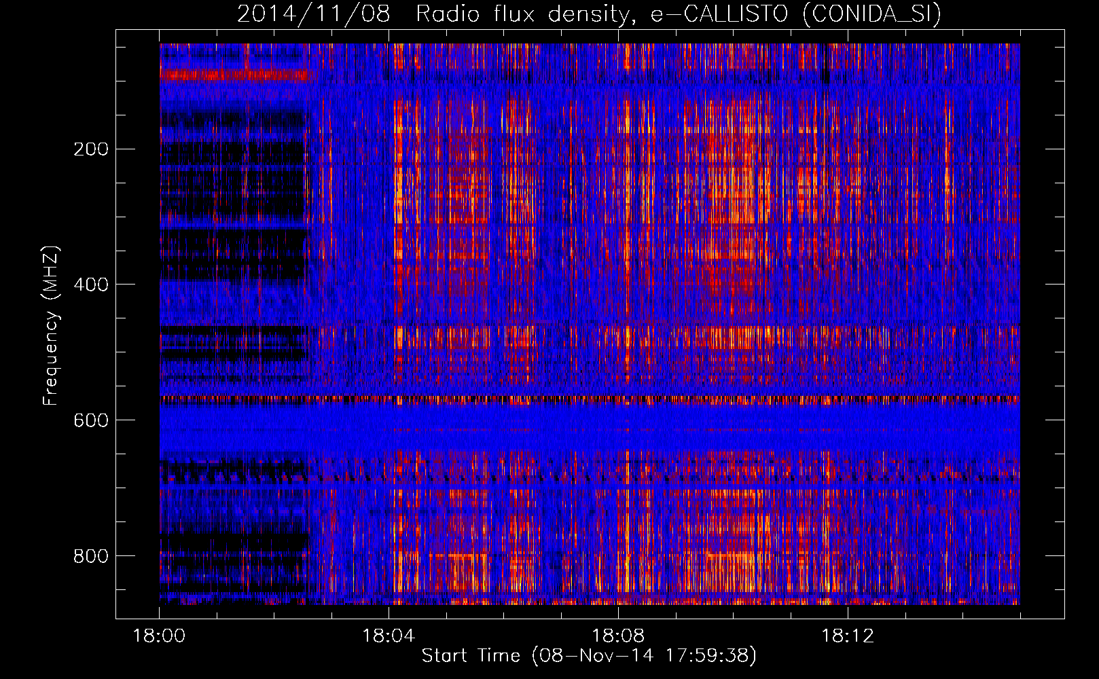
Task: Click the 200 frequency tick label
Action: [x=90, y=149]
